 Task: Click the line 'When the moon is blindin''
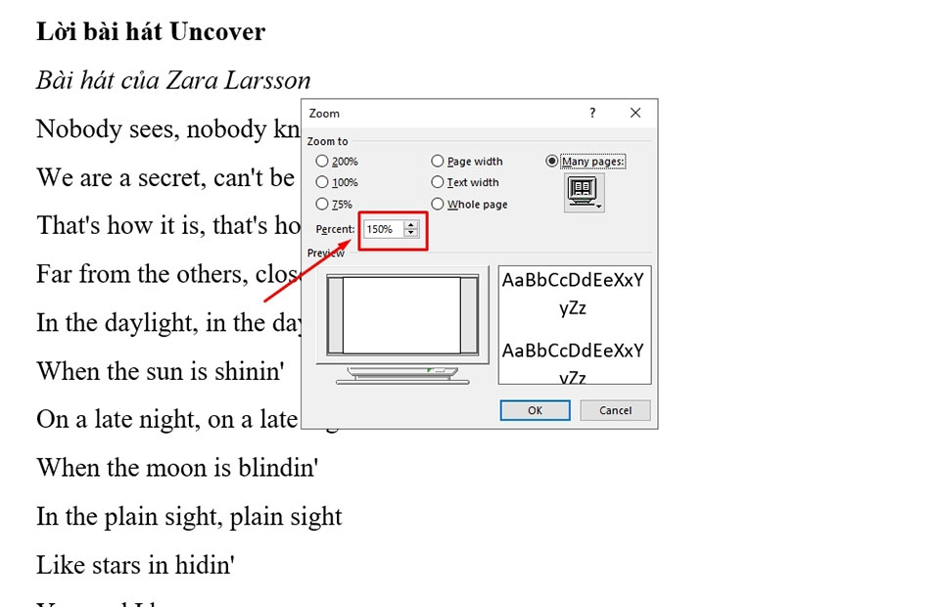tap(177, 467)
